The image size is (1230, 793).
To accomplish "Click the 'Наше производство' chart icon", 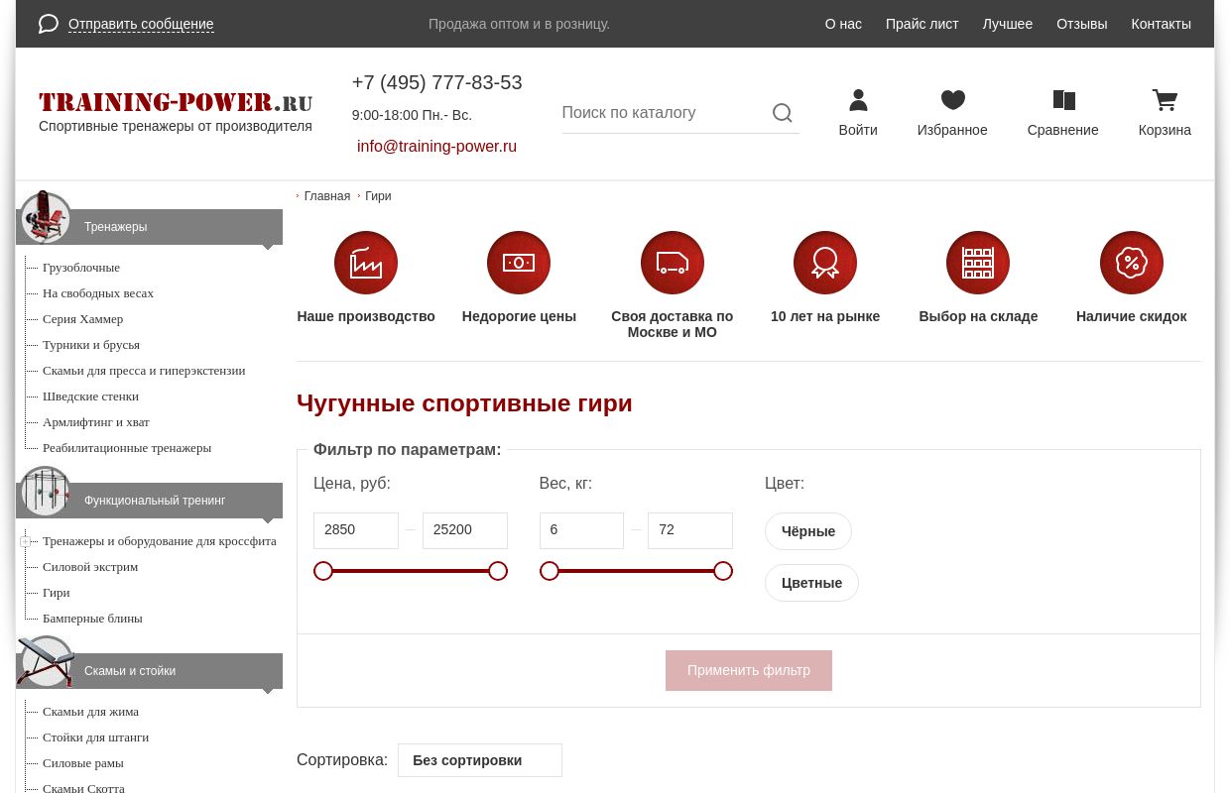I will (366, 263).
